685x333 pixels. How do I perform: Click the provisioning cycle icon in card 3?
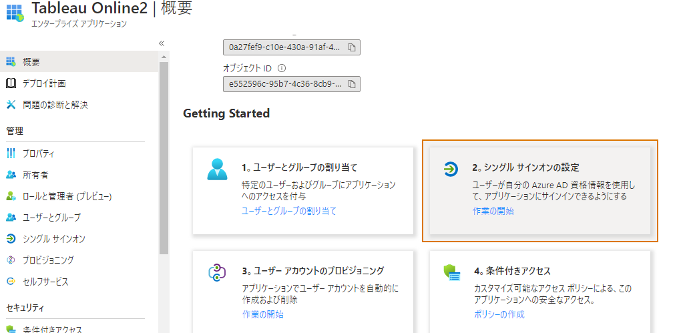point(217,272)
